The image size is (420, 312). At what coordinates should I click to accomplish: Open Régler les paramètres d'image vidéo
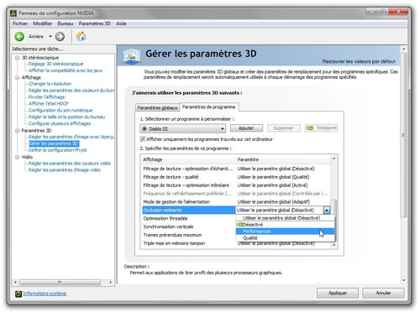point(65,170)
